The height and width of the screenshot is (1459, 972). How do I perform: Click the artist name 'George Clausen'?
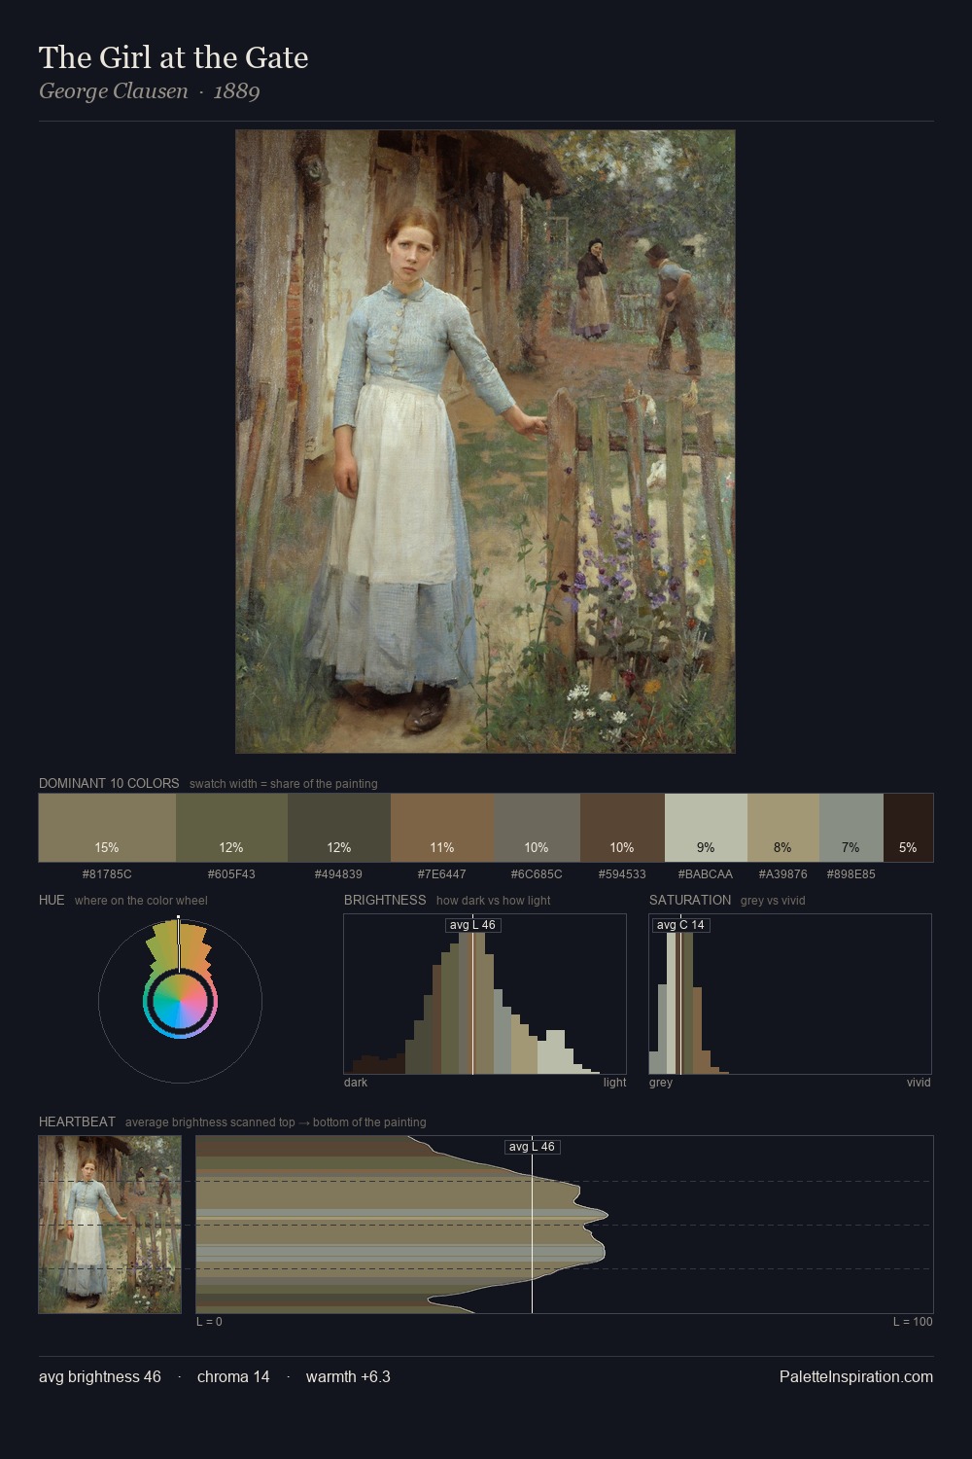pyautogui.click(x=114, y=91)
